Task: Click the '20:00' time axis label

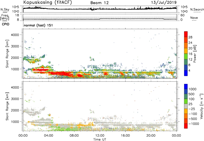Action: [151, 136]
